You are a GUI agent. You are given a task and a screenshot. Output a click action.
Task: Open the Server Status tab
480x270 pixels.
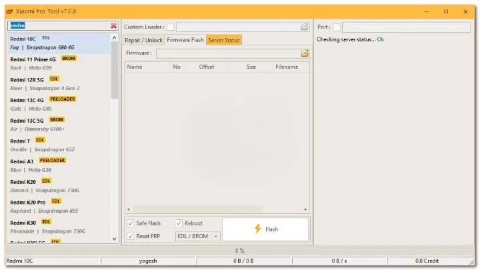[x=224, y=40]
